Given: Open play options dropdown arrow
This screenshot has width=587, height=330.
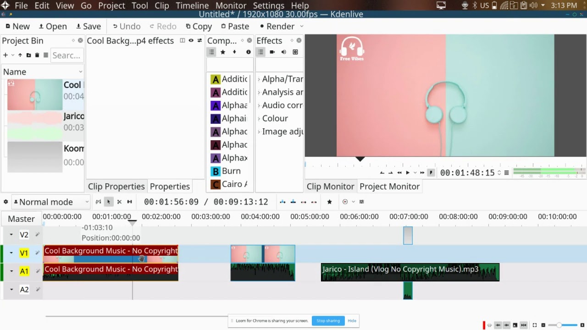Looking at the screenshot, I should (415, 173).
